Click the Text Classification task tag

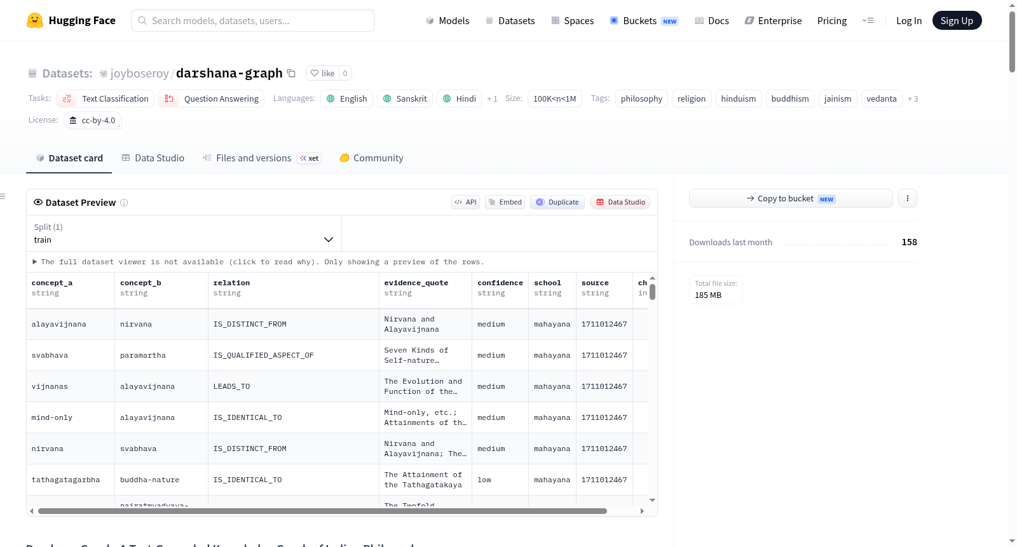pos(105,98)
